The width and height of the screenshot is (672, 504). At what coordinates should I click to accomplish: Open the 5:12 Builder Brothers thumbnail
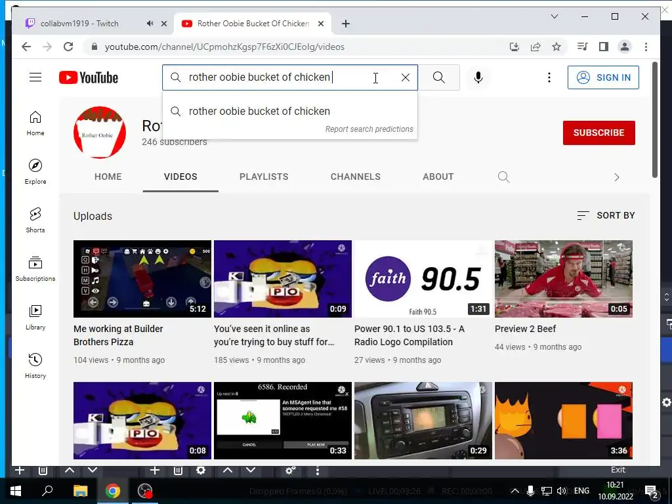[142, 278]
